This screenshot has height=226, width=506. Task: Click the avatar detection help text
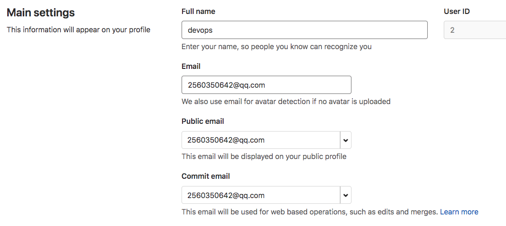[x=286, y=102]
